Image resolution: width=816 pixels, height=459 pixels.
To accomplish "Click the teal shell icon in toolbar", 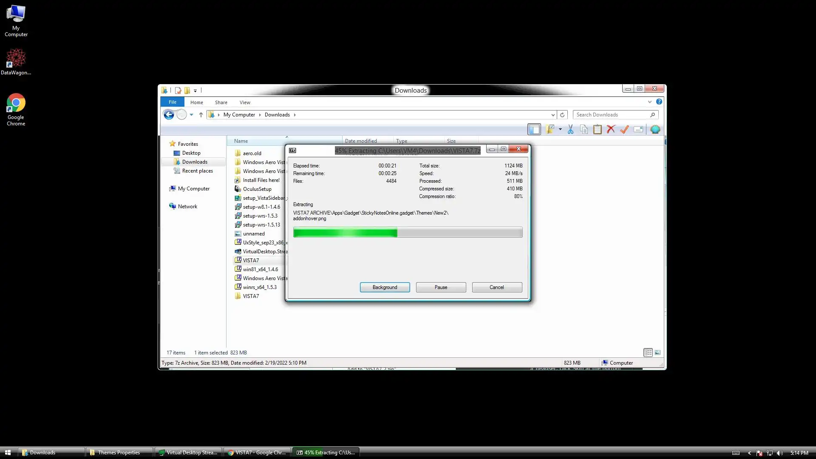I will [x=655, y=130].
